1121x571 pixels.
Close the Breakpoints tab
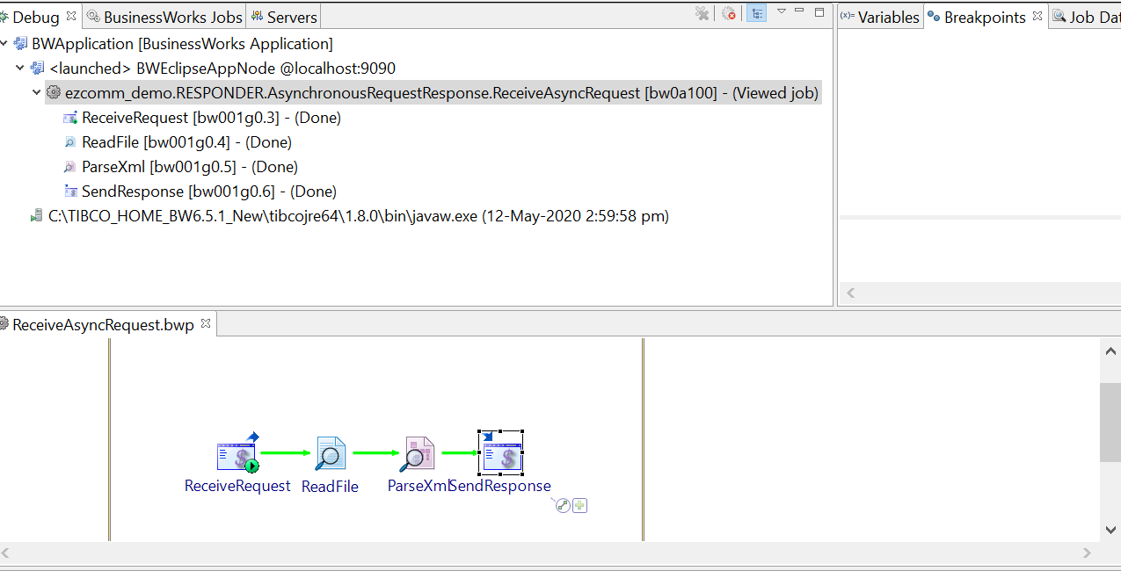click(x=1037, y=16)
